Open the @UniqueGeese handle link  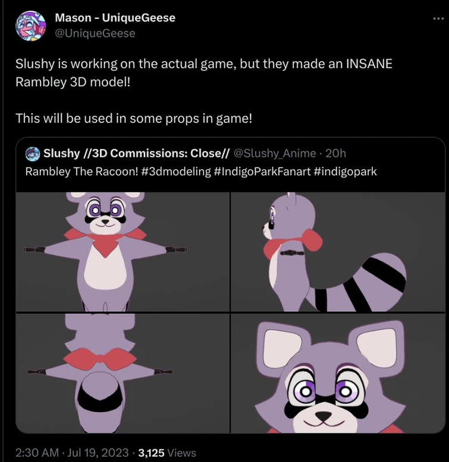tap(95, 33)
